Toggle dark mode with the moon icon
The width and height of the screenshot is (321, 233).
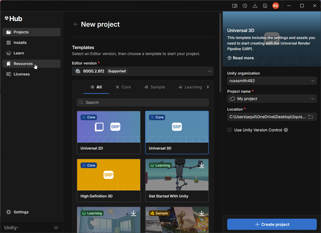pos(245,6)
